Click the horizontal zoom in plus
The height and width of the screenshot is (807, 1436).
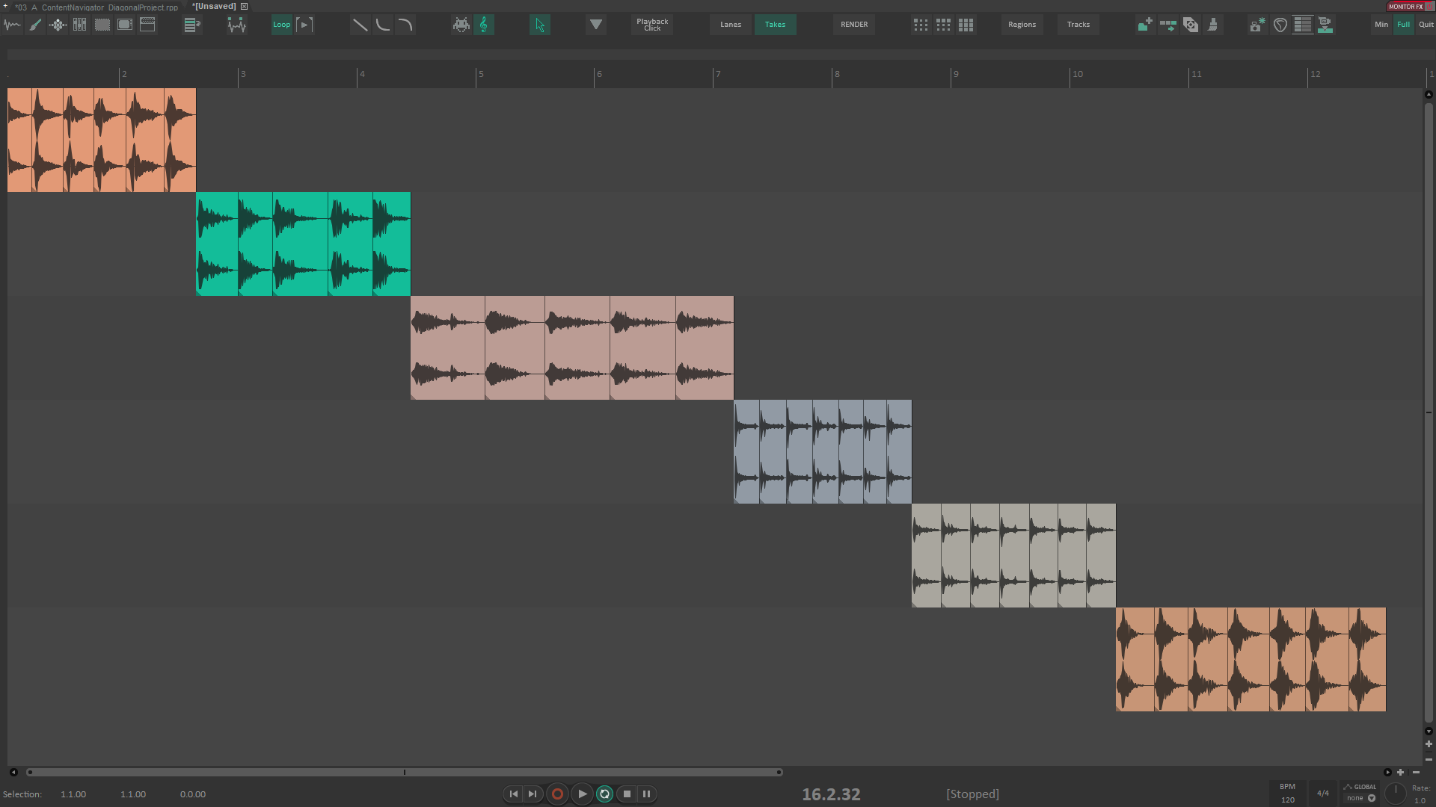(1401, 772)
